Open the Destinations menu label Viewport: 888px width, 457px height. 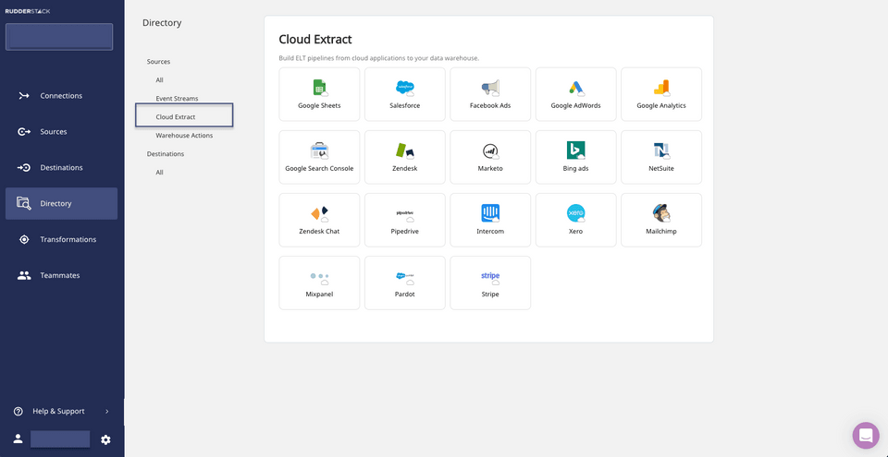[x=61, y=167]
